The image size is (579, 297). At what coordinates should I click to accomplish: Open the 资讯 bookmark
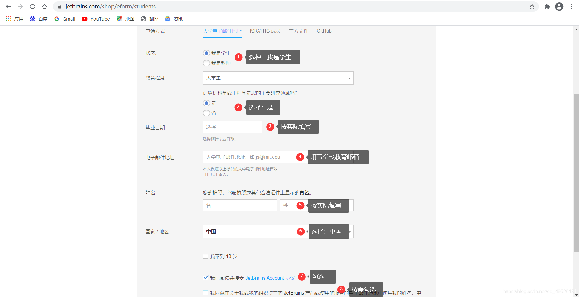pos(173,19)
